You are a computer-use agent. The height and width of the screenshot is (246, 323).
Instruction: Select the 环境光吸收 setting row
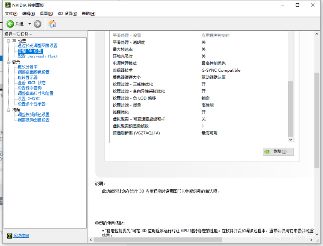(x=199, y=56)
